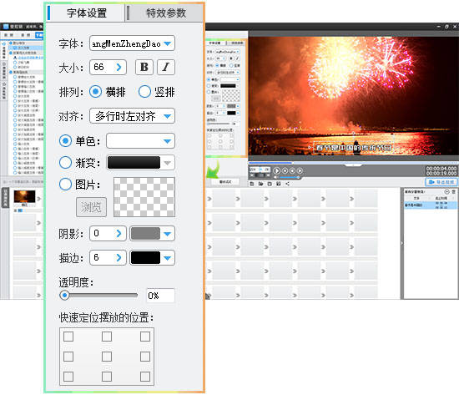
Task: Select 竖排 vertical arrangement radio
Action: tap(144, 92)
